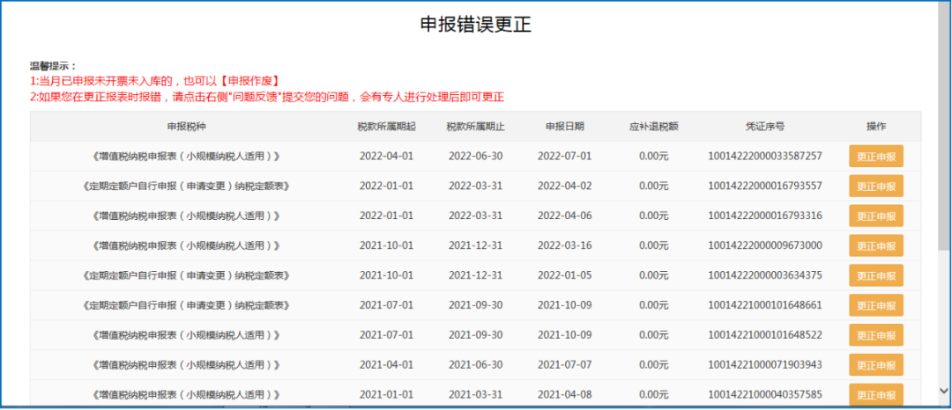Click period start date 2022-04-01

tap(386, 157)
